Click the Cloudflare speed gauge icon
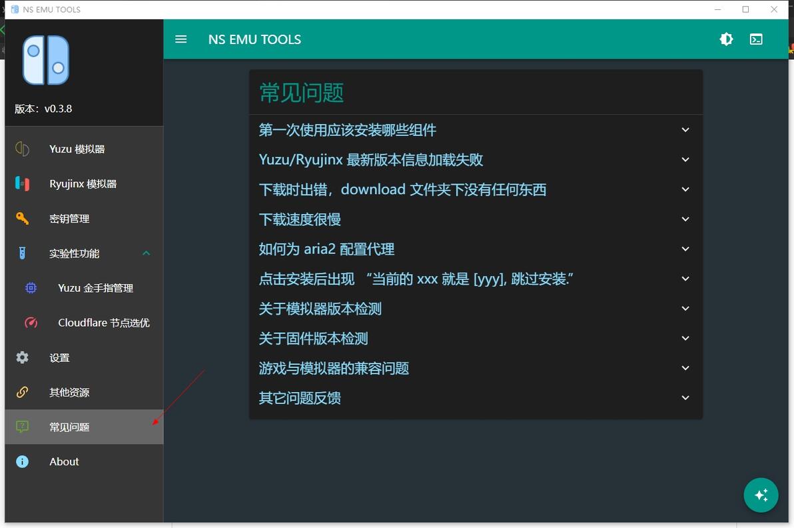794x528 pixels. tap(31, 323)
